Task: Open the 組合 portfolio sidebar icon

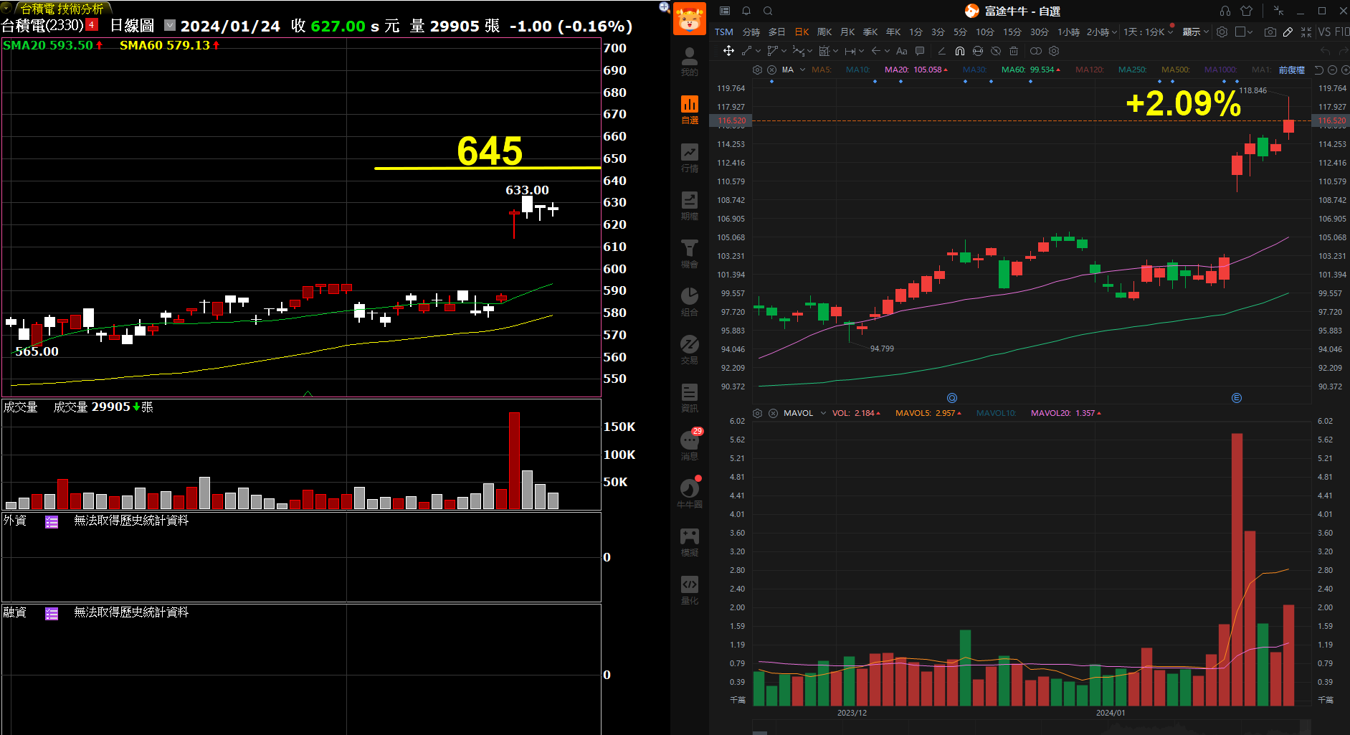Action: pos(689,302)
